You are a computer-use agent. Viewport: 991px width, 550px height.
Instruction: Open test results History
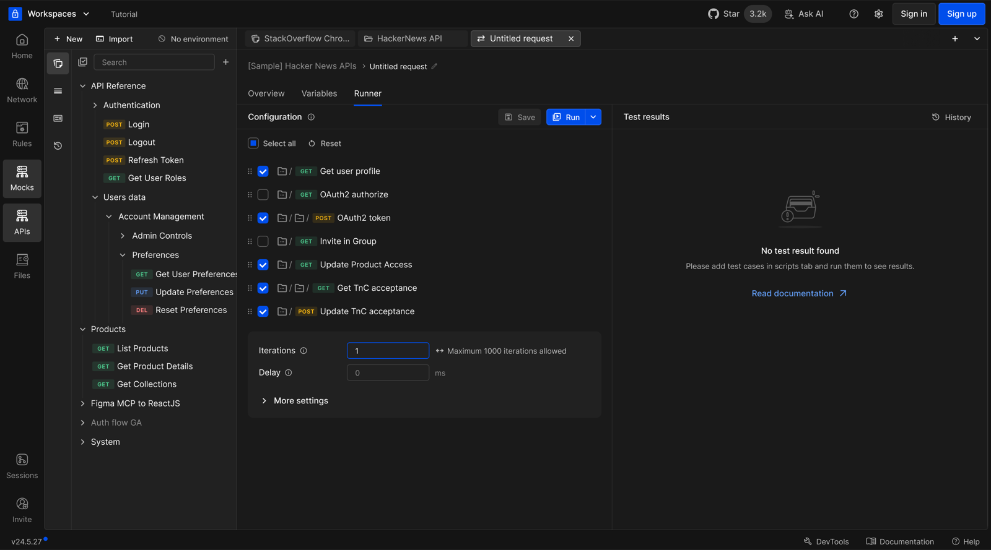pos(951,117)
